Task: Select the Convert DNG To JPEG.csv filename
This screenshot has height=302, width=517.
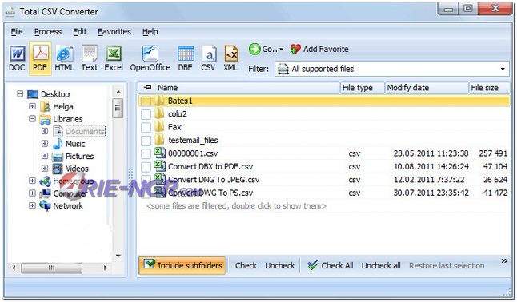Action: click(x=214, y=180)
